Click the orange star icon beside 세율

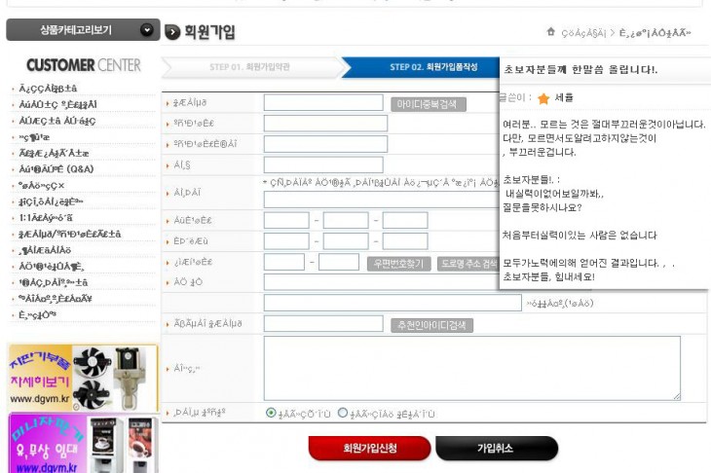click(x=543, y=98)
